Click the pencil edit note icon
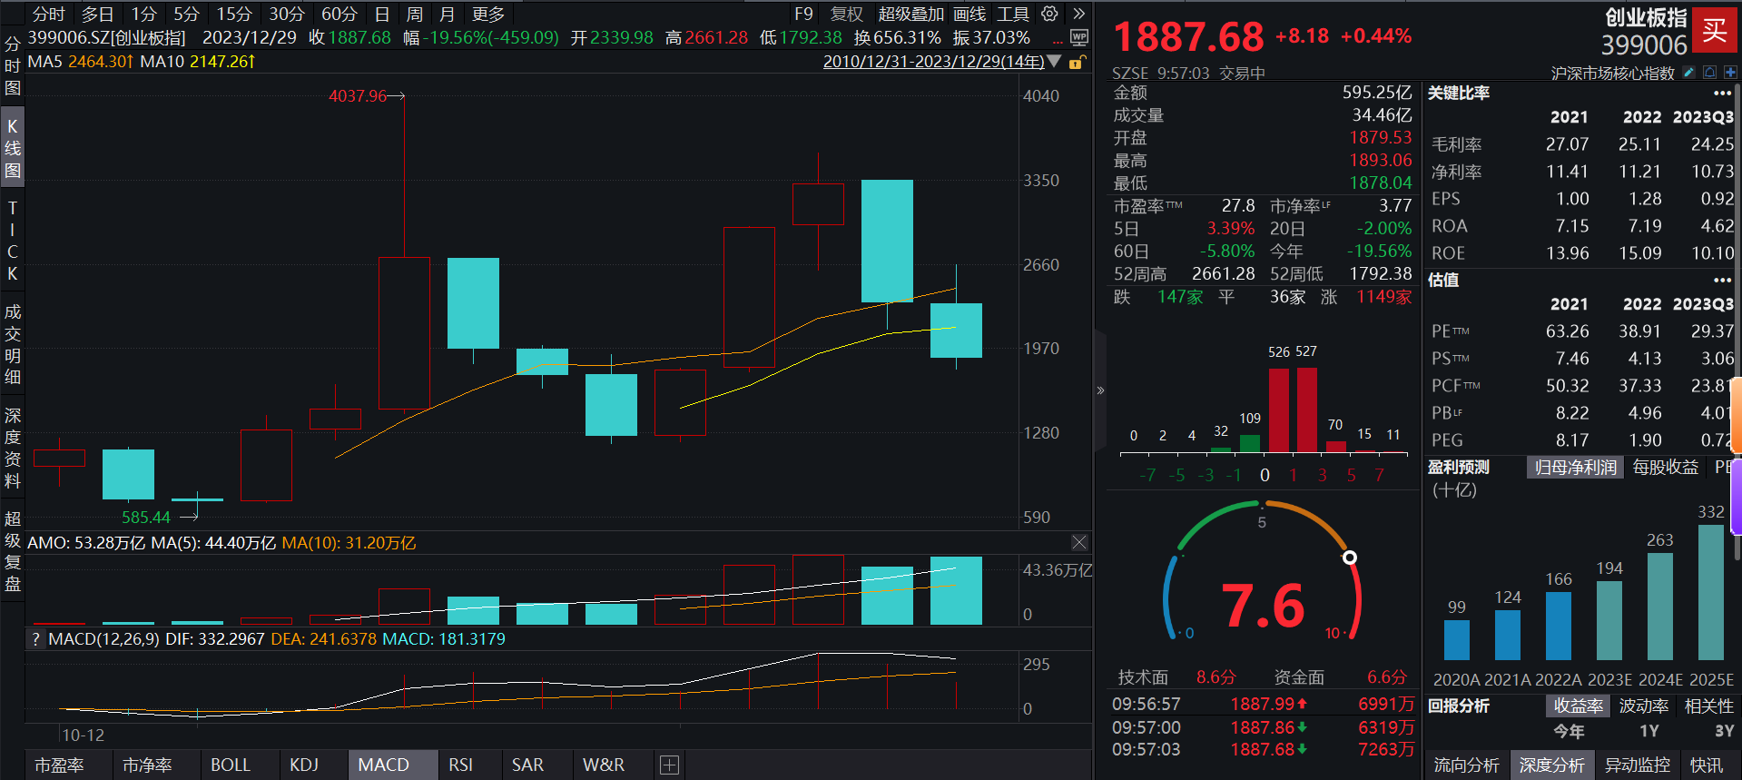The image size is (1742, 780). [x=1688, y=73]
